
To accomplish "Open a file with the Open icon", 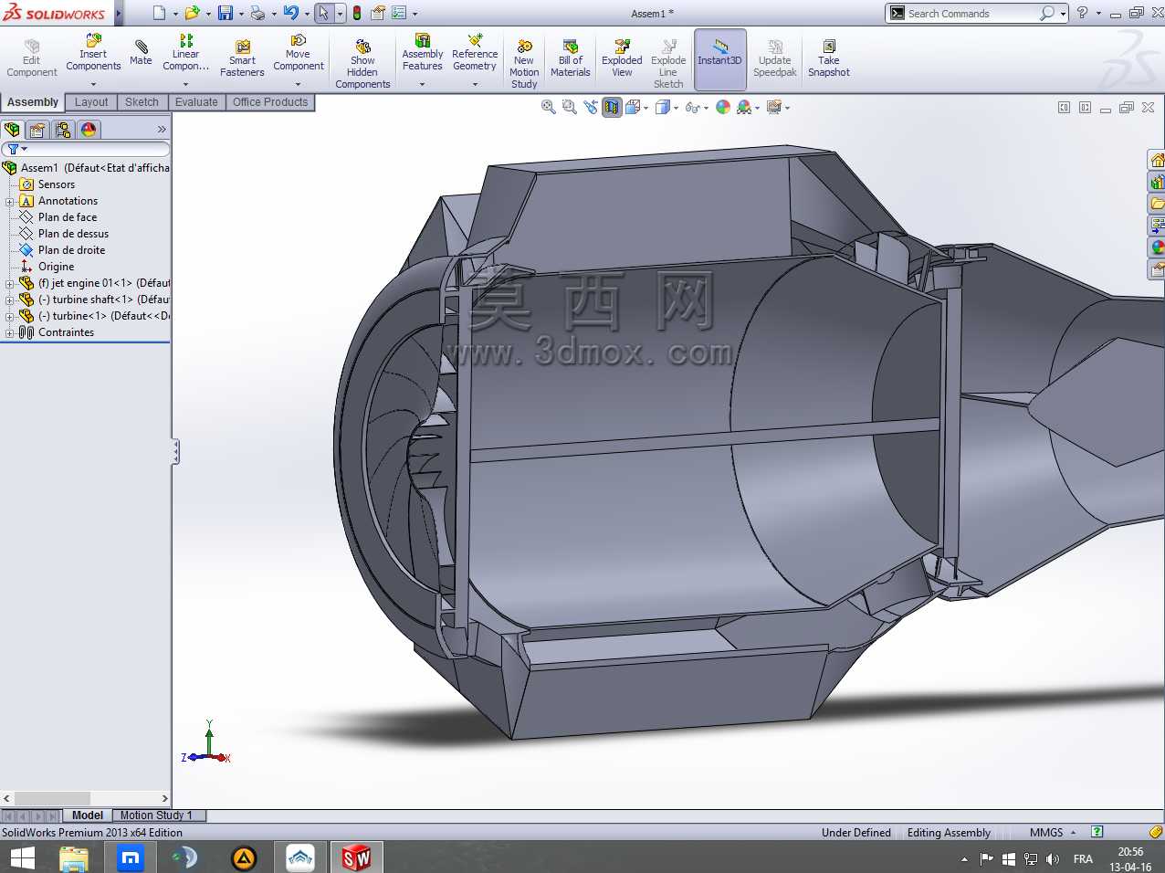I will pos(192,13).
